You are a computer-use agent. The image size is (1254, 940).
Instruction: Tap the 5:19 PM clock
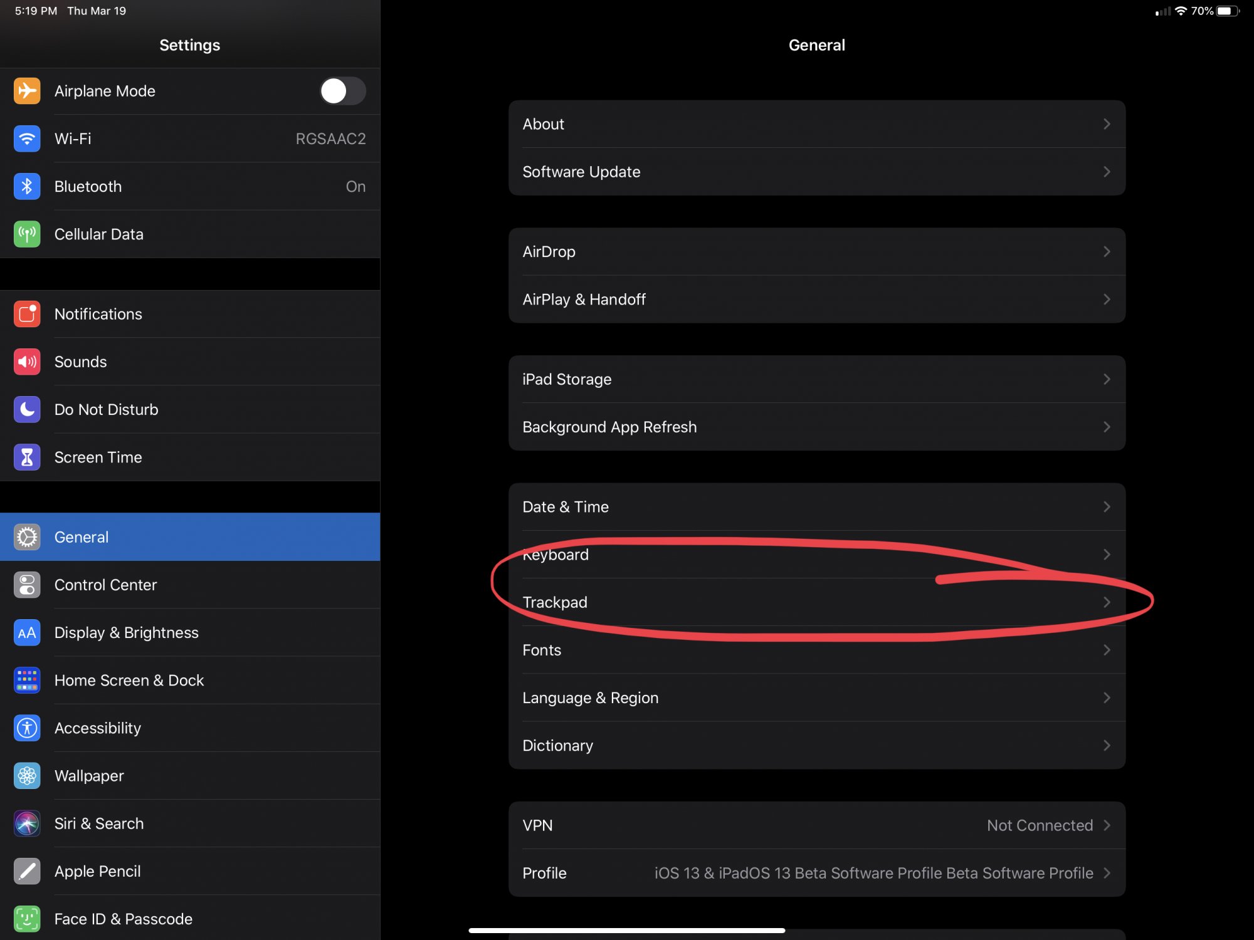pyautogui.click(x=36, y=11)
